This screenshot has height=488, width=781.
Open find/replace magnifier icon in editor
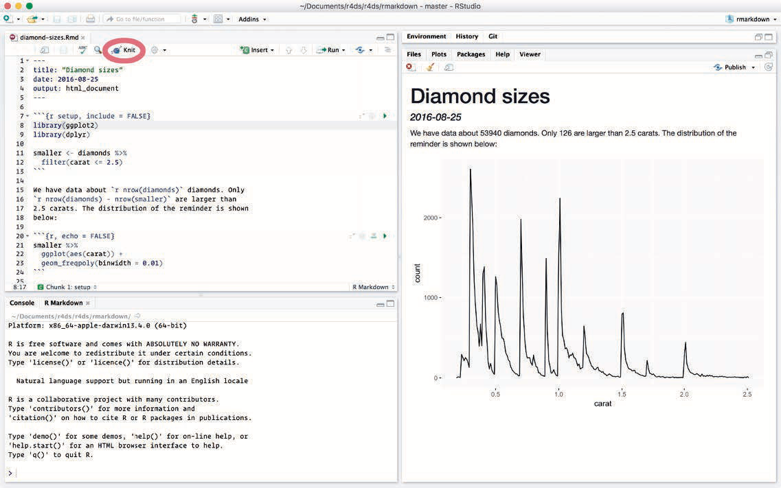coord(98,50)
